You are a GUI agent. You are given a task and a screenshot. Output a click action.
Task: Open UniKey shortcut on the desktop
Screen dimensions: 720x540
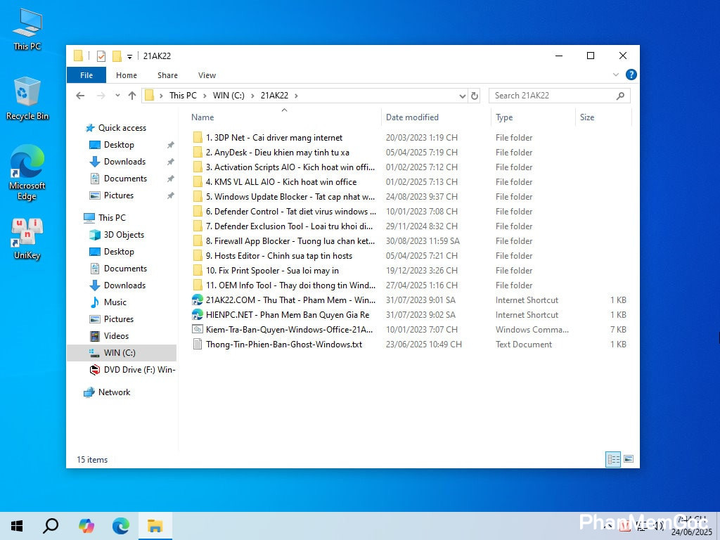click(27, 238)
